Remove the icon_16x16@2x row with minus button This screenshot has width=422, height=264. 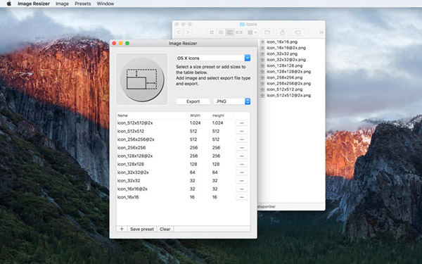(242, 189)
